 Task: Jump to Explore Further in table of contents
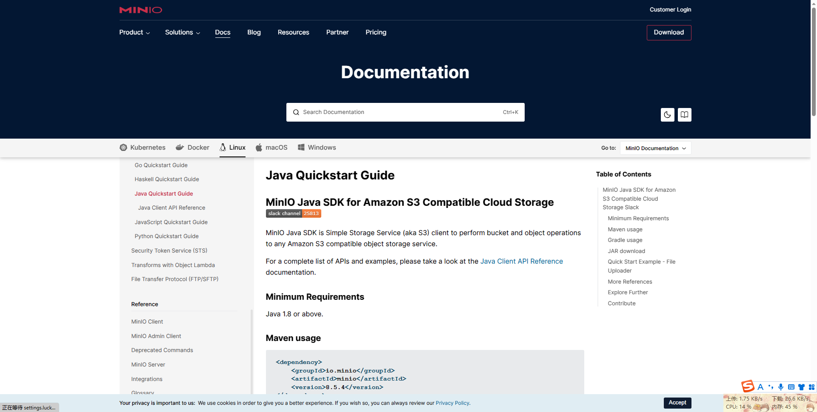pyautogui.click(x=628, y=293)
